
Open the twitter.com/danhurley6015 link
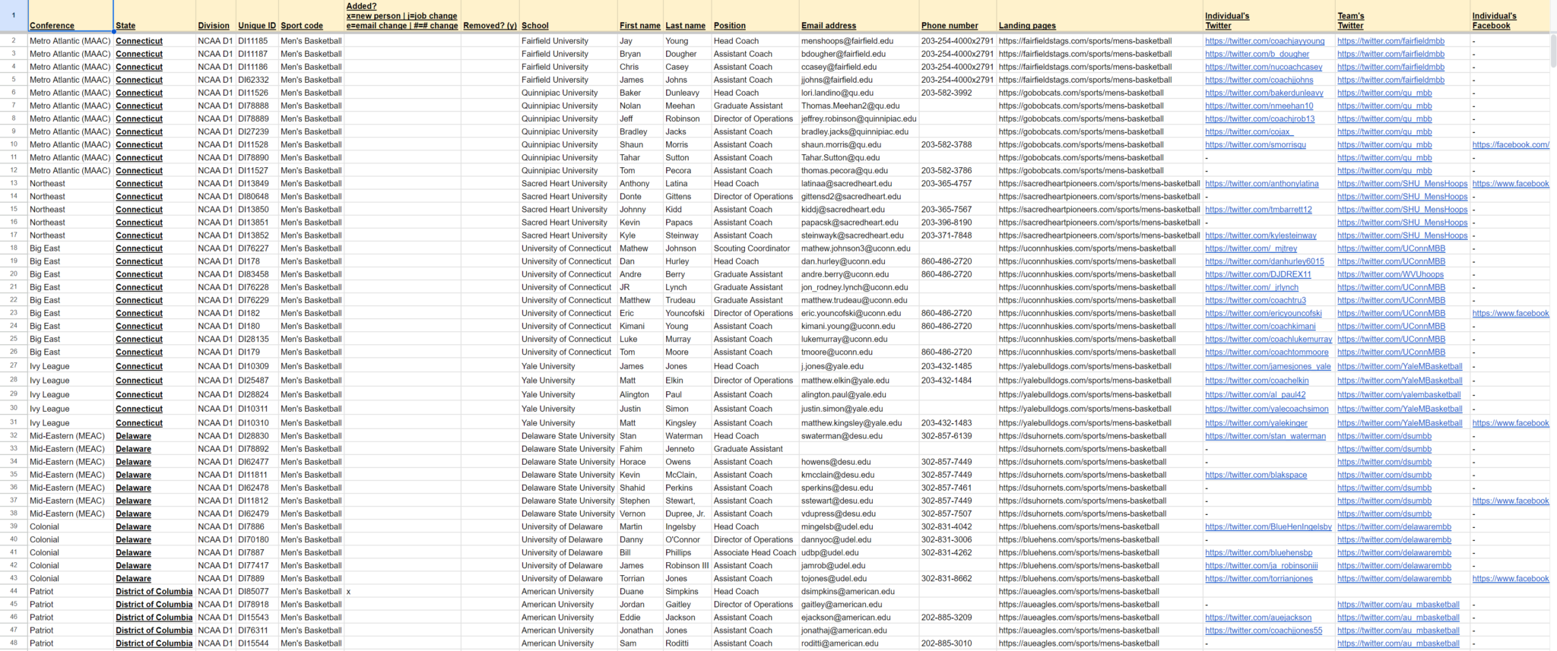coord(1264,261)
